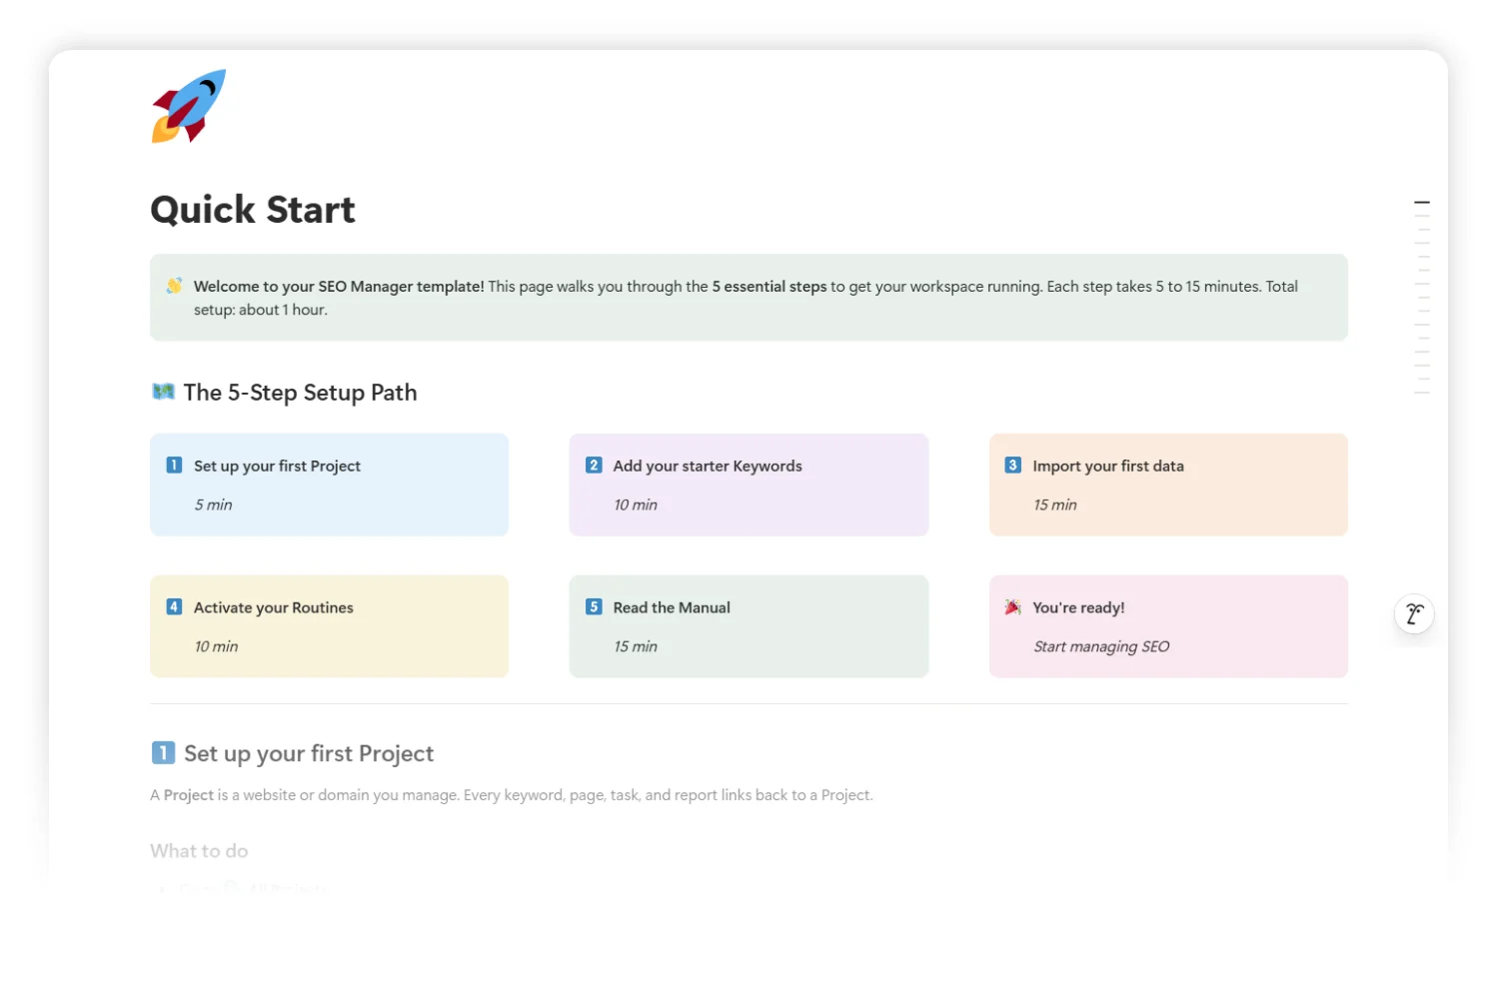The height and width of the screenshot is (999, 1499).
Task: Click the waving hand callout icon
Action: [x=174, y=286]
